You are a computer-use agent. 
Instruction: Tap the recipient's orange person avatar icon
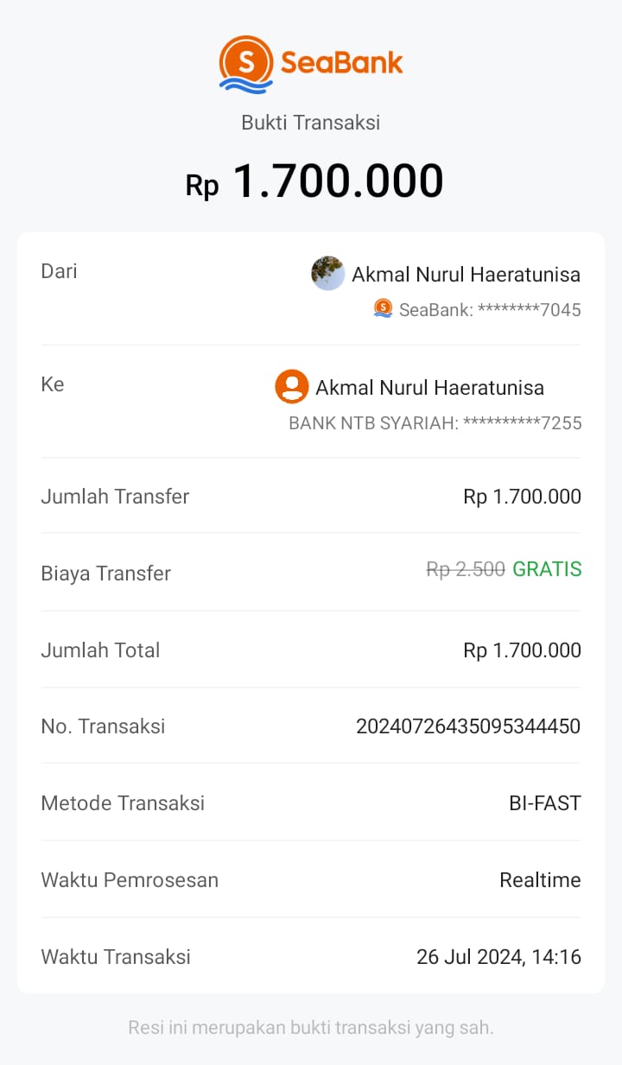292,387
